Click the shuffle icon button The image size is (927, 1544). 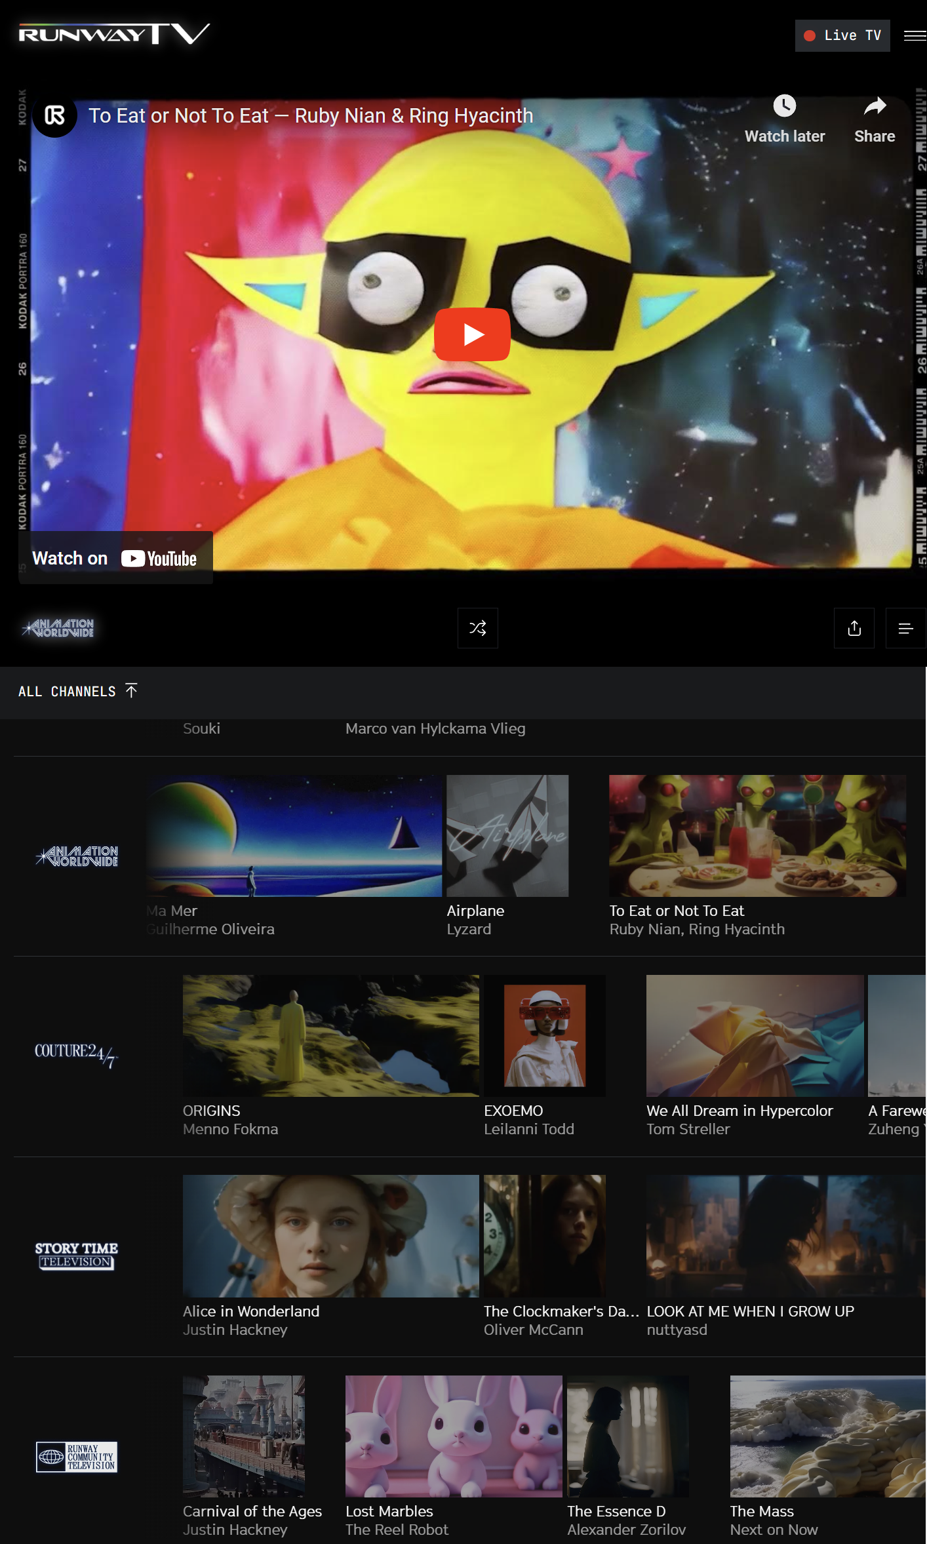click(x=478, y=628)
